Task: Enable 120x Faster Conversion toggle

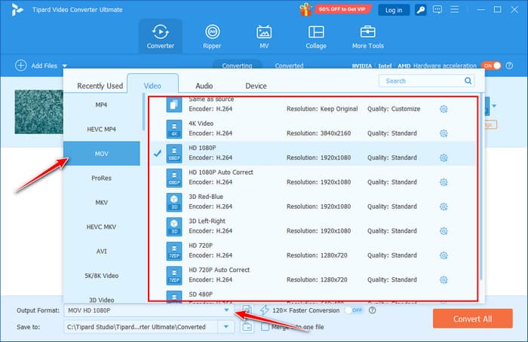Action: click(353, 310)
